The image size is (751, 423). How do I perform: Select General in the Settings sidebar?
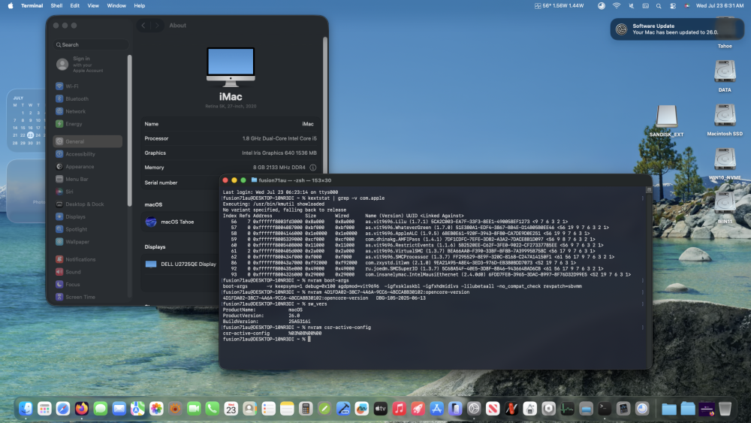87,141
